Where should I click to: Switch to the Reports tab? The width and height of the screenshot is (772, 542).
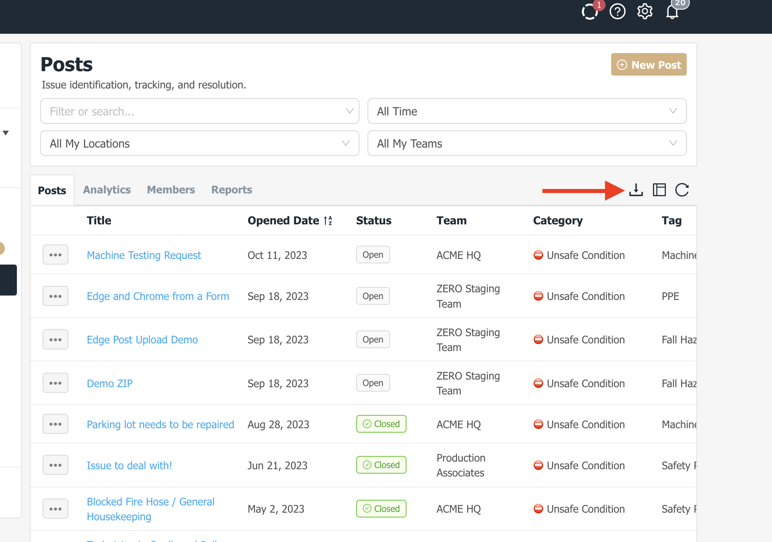coord(232,190)
